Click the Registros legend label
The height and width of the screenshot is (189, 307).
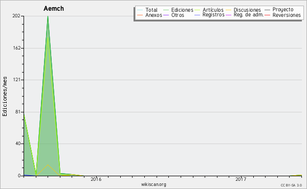(213, 15)
